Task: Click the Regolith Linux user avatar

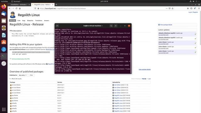Action: tap(13, 15)
